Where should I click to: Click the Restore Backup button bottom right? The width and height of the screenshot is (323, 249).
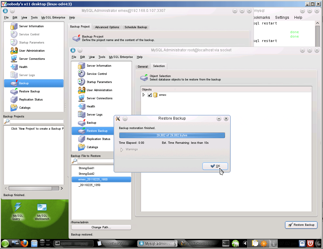(x=301, y=225)
